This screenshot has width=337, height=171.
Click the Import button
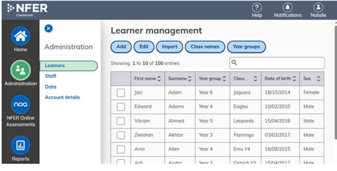pyautogui.click(x=169, y=47)
